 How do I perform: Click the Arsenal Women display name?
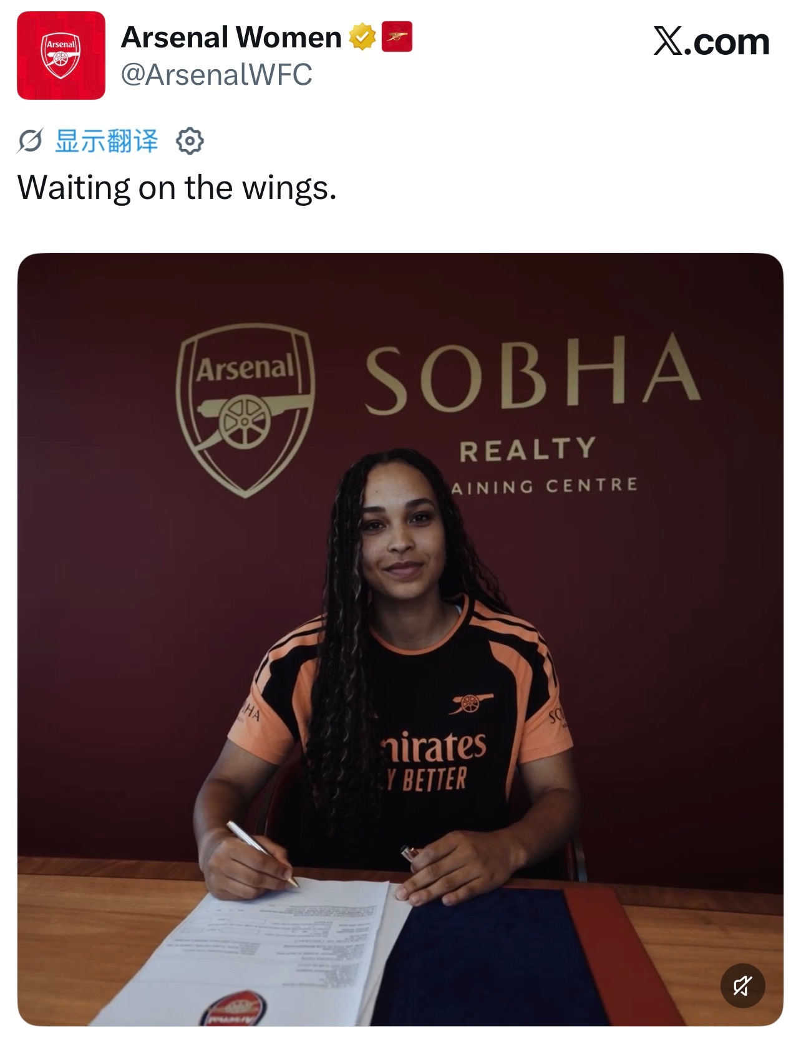(x=231, y=37)
